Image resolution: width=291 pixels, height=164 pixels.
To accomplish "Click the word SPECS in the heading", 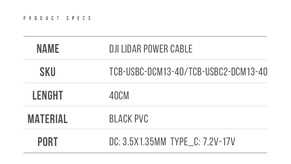I will (x=79, y=18).
